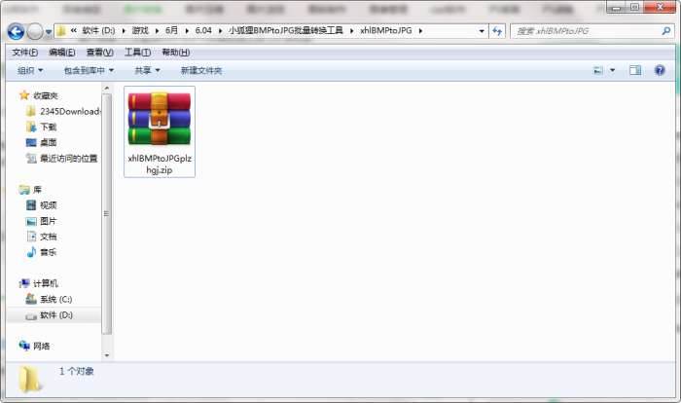Click the blue help question icon
The width and height of the screenshot is (681, 403).
coord(660,70)
